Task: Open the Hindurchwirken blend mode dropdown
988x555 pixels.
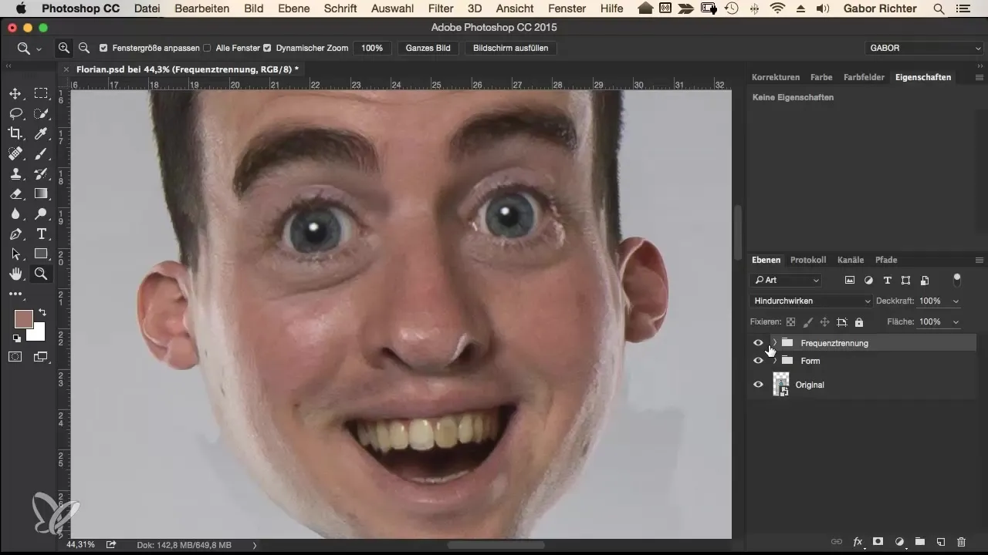Action: coord(810,301)
